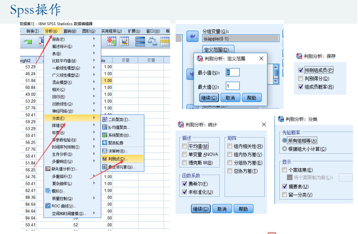The height and width of the screenshot is (234, 358).
Task: Toggle discriminant scores (判别得分) checkbox
Action: [x=300, y=78]
